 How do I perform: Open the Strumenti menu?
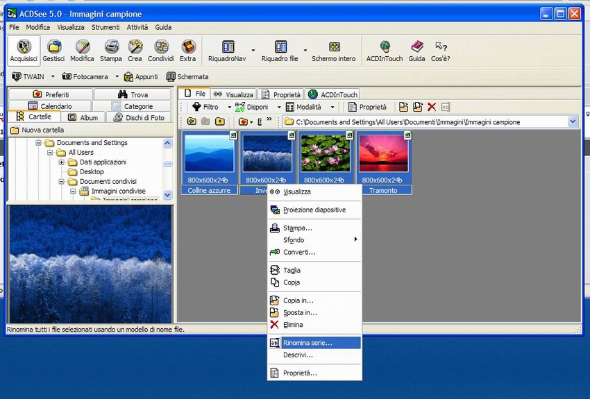(106, 27)
